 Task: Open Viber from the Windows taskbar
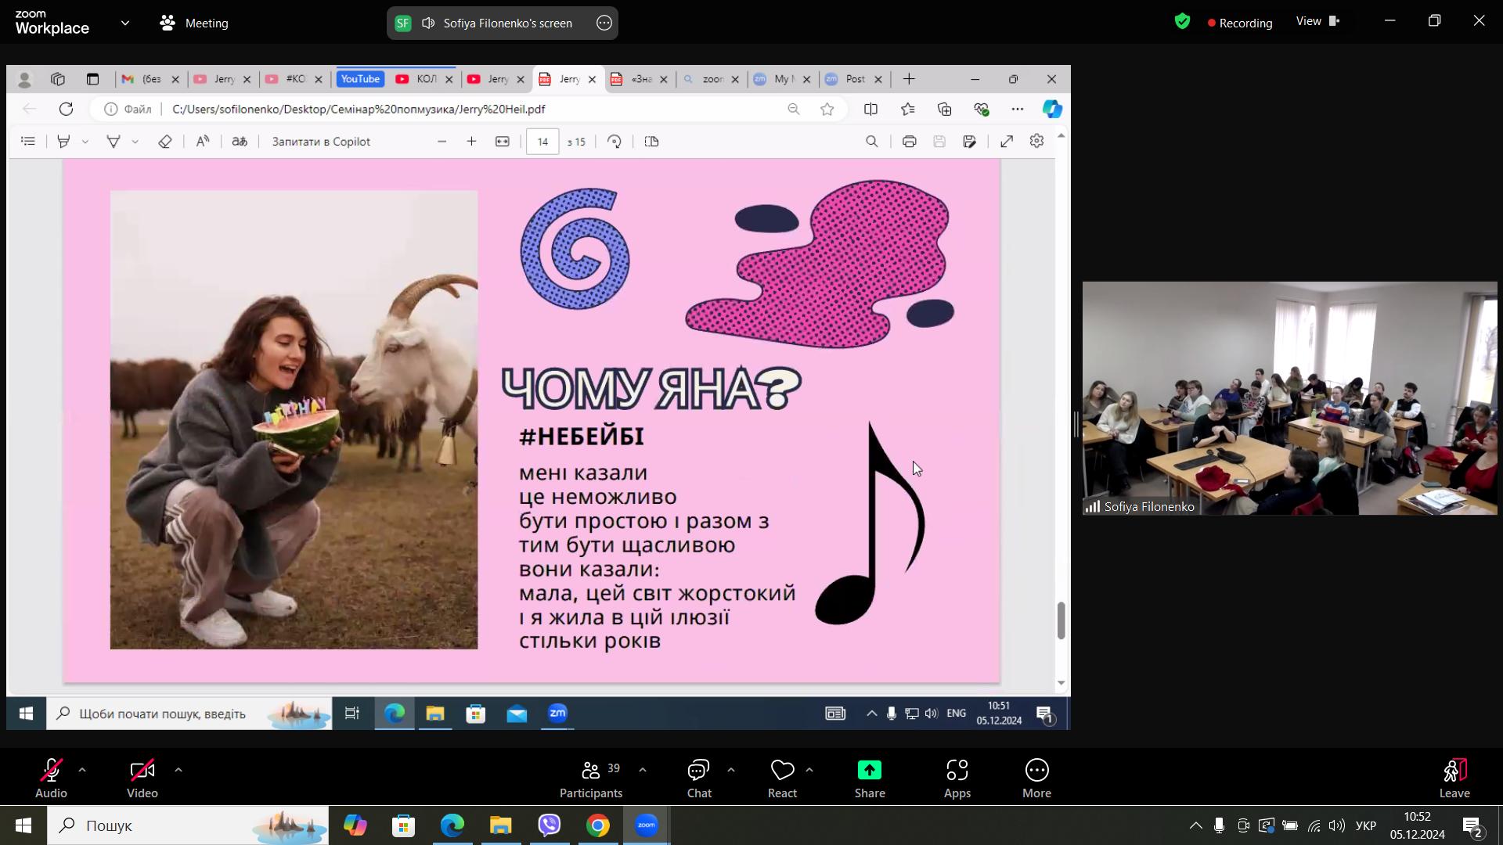point(550,825)
